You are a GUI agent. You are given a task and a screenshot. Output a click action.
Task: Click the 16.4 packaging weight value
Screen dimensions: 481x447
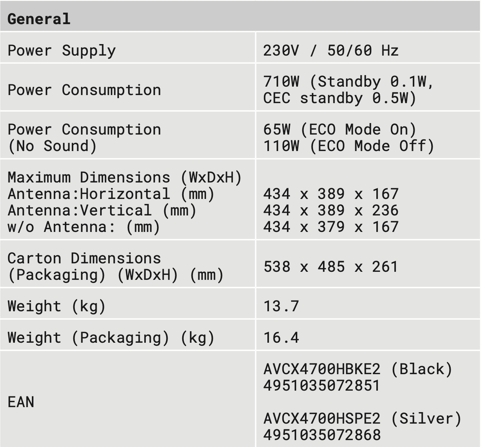pyautogui.click(x=281, y=338)
